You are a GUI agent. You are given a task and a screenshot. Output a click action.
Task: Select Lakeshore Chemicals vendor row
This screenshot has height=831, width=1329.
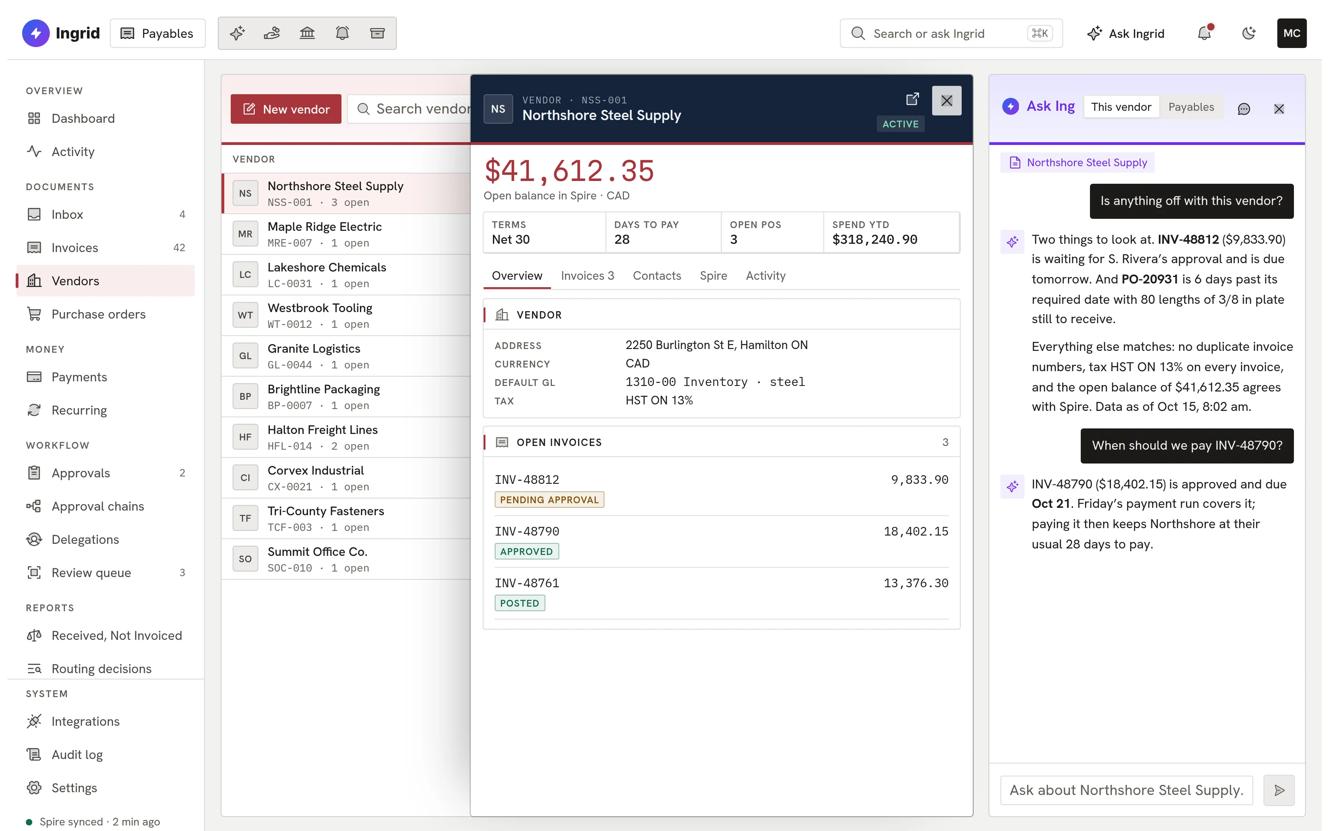(x=346, y=275)
